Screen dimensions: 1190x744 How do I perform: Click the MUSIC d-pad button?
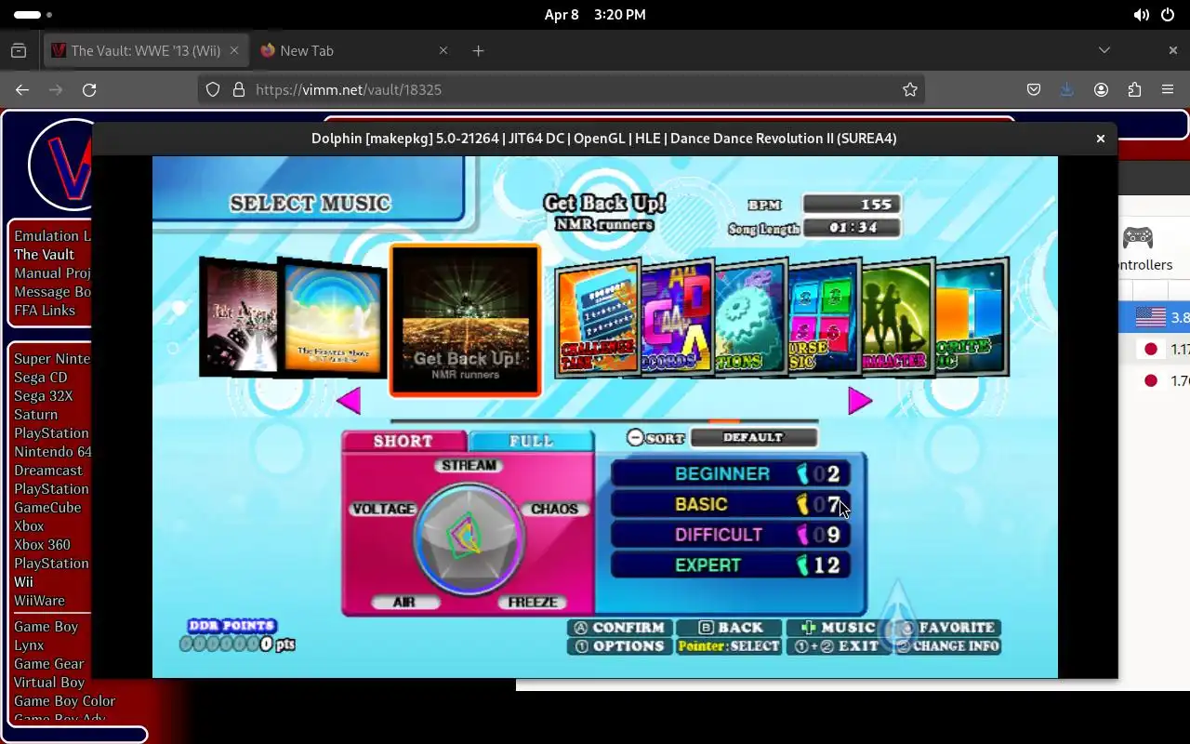[839, 628]
